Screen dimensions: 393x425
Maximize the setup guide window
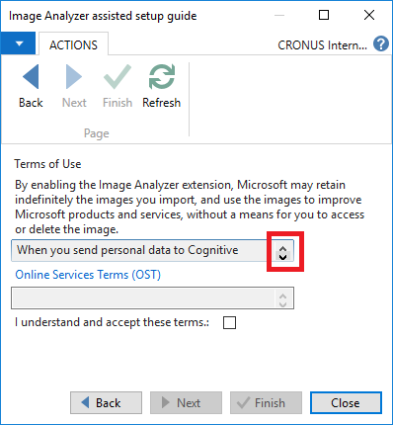[x=324, y=15]
